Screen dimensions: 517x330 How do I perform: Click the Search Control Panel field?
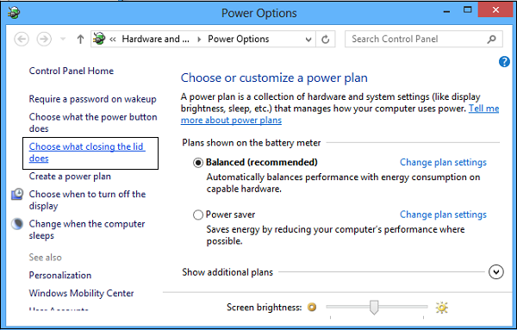click(418, 40)
